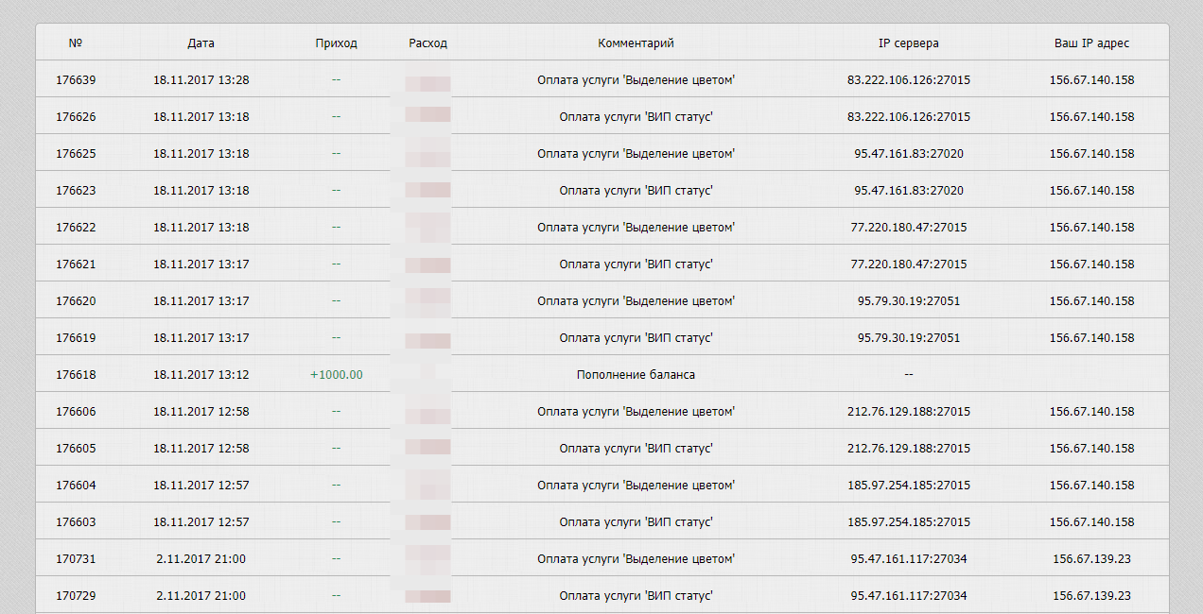
Task: Click the Комментарий column header
Action: tap(636, 43)
